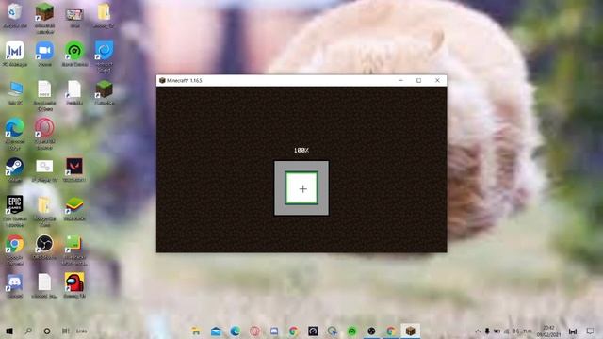Launch Google Chrome from the desktop
The width and height of the screenshot is (603, 339).
(15, 243)
